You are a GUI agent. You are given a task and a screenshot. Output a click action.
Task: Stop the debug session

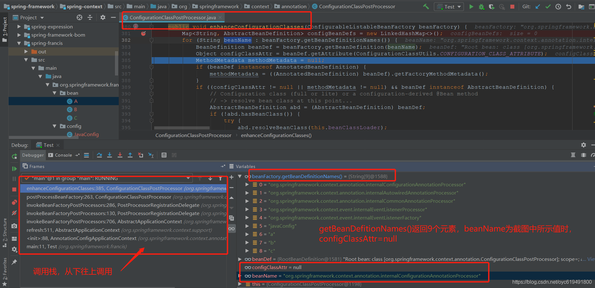tap(14, 189)
